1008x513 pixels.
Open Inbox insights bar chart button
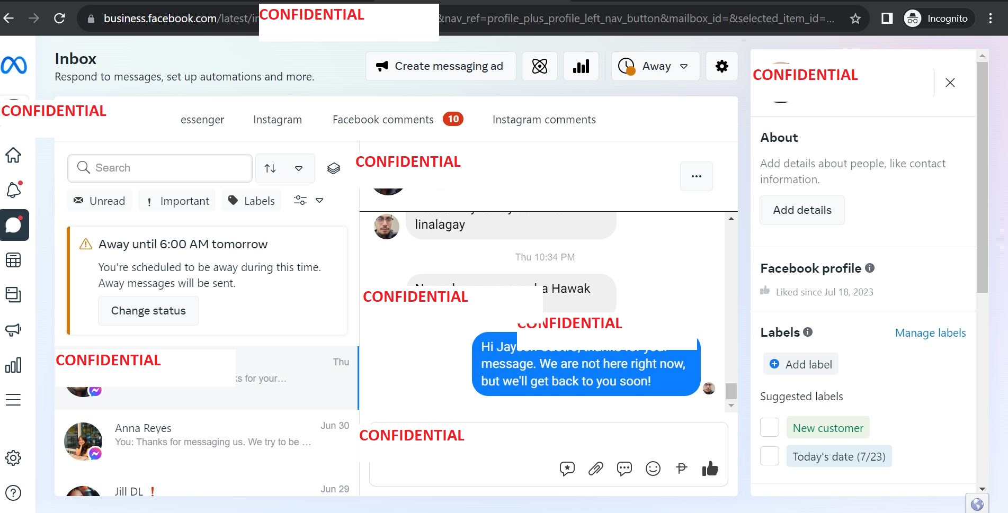click(581, 66)
